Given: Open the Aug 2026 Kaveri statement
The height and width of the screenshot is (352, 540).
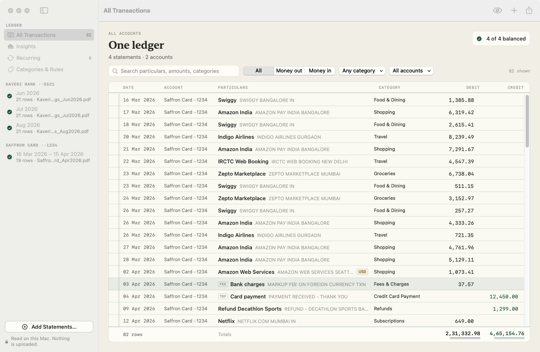Looking at the screenshot, I should coord(49,128).
